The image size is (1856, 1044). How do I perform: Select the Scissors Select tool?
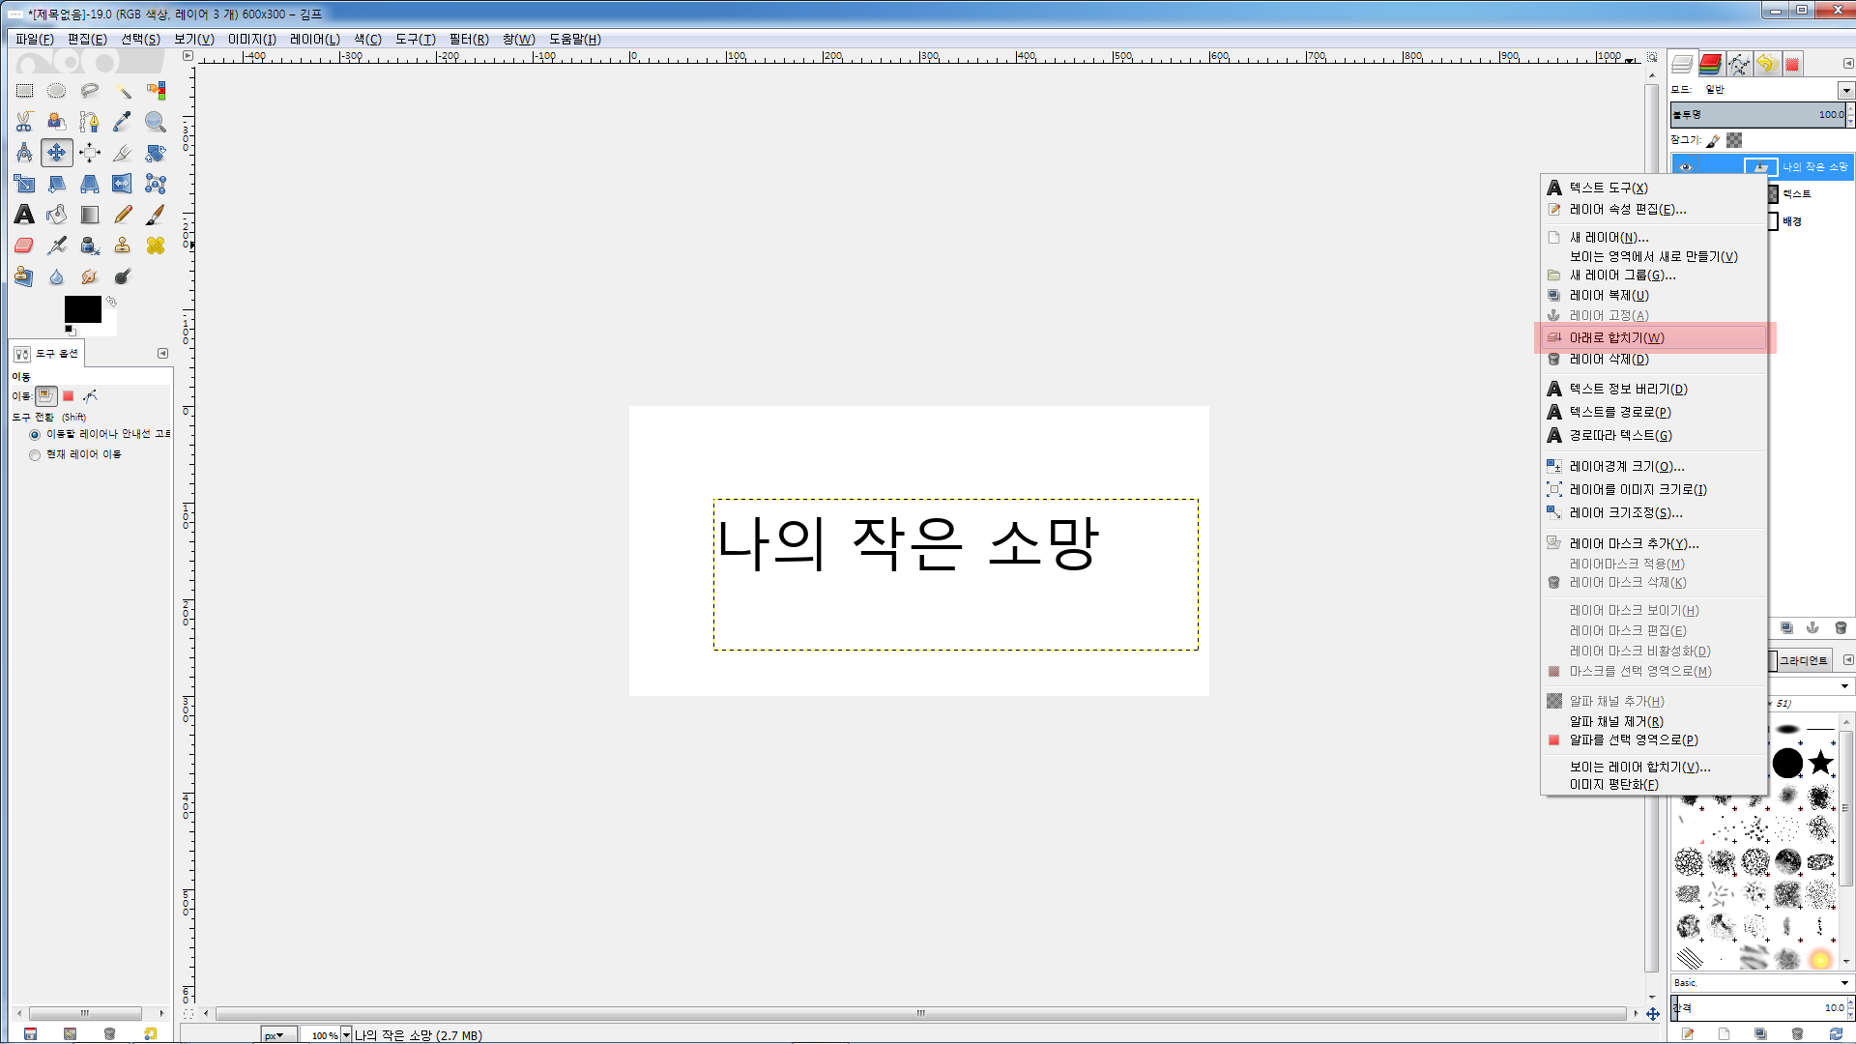point(24,122)
